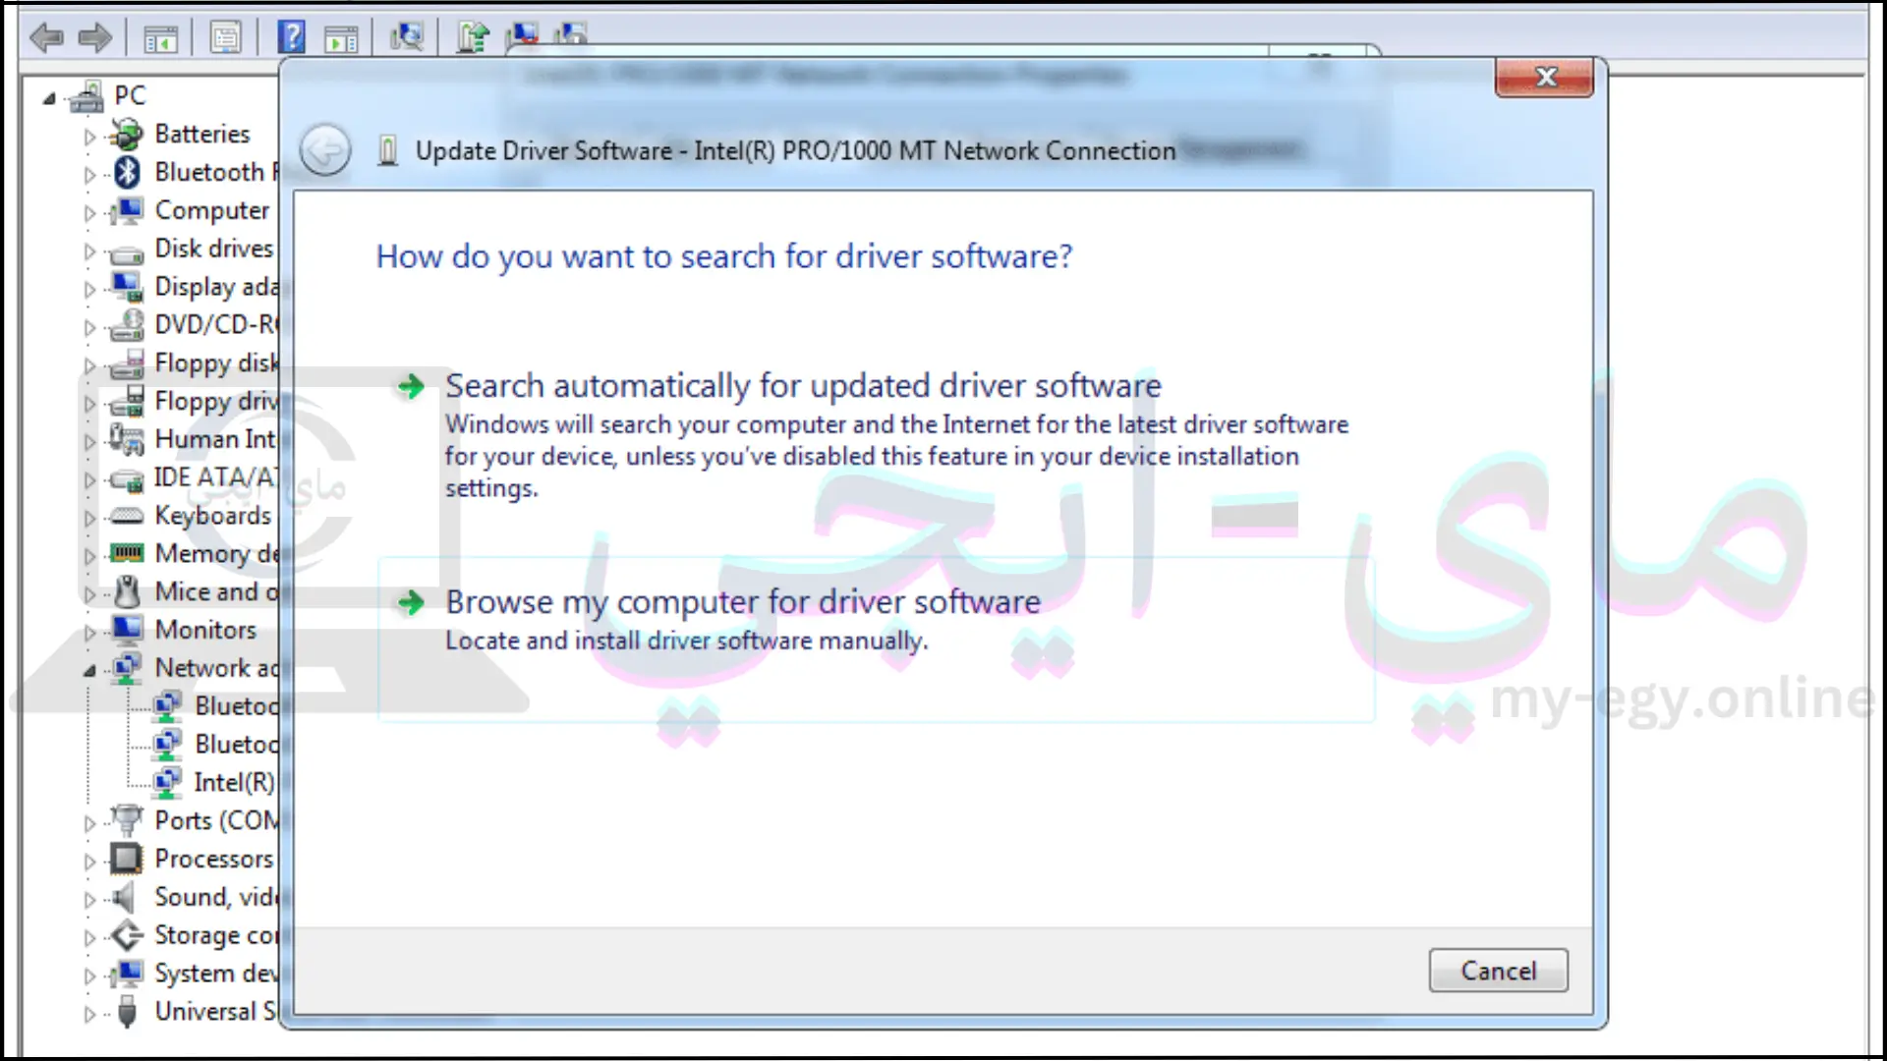Expand the Human Interface Devices category
Screen dimensions: 1887x1061
click(89, 442)
